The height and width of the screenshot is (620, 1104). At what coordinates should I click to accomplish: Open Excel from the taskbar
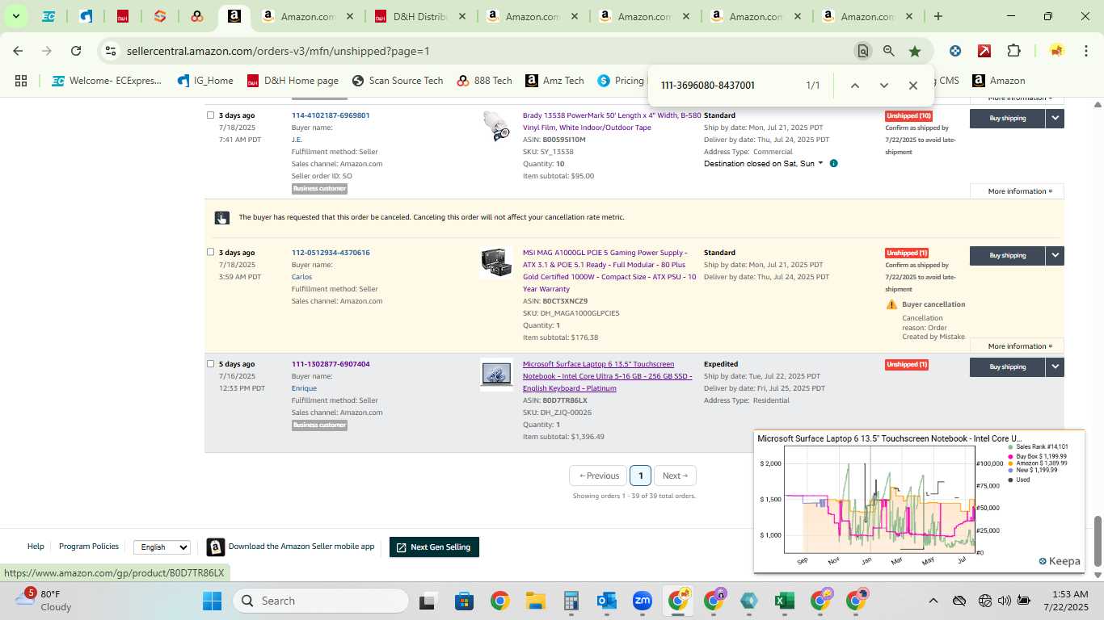[782, 601]
